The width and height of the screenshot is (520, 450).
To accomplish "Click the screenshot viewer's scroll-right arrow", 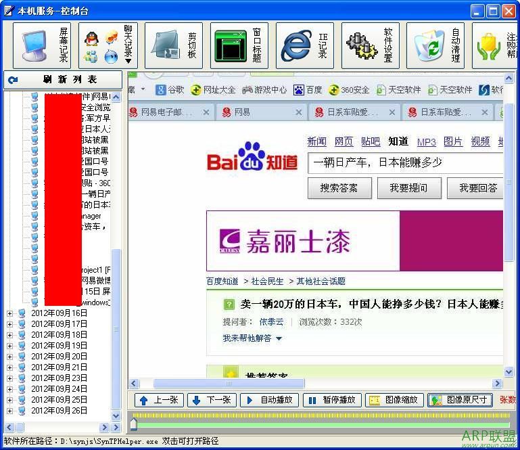I will [x=497, y=384].
